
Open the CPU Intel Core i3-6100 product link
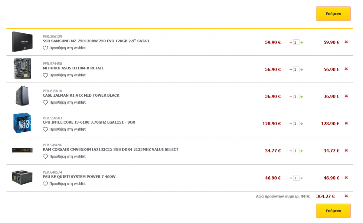pos(89,122)
